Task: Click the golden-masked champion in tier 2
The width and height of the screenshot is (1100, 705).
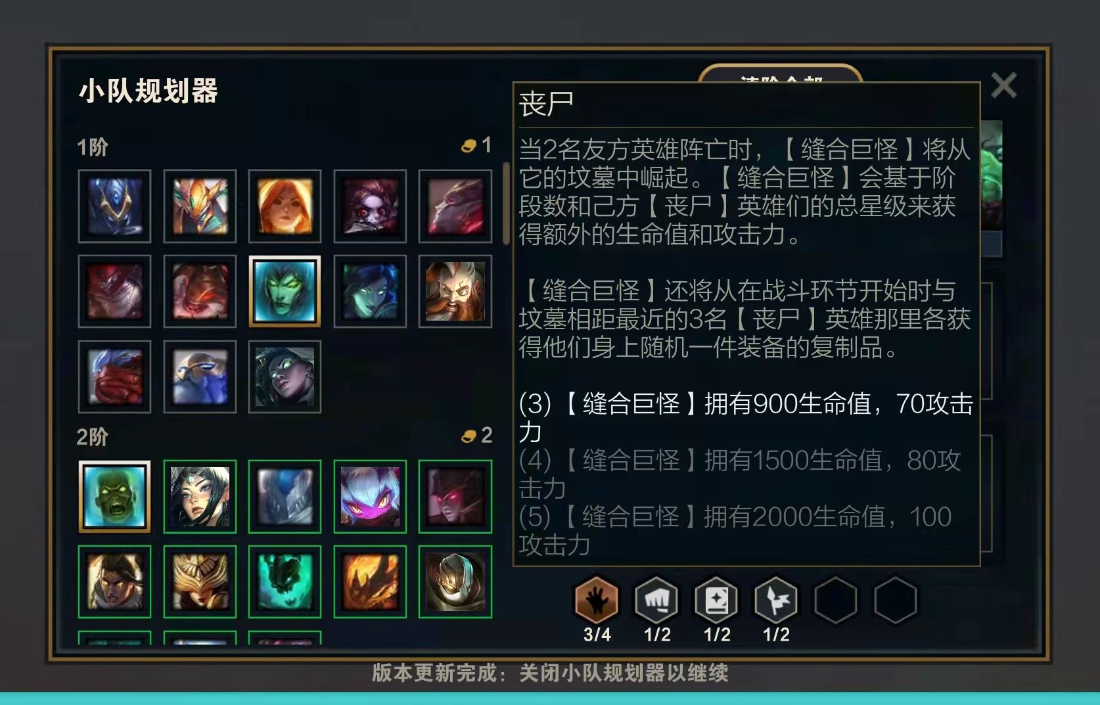Action: pos(200,581)
